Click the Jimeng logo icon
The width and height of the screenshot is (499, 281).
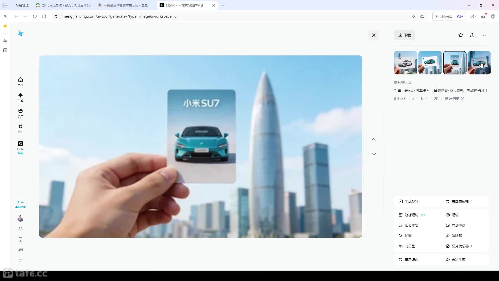pyautogui.click(x=20, y=33)
